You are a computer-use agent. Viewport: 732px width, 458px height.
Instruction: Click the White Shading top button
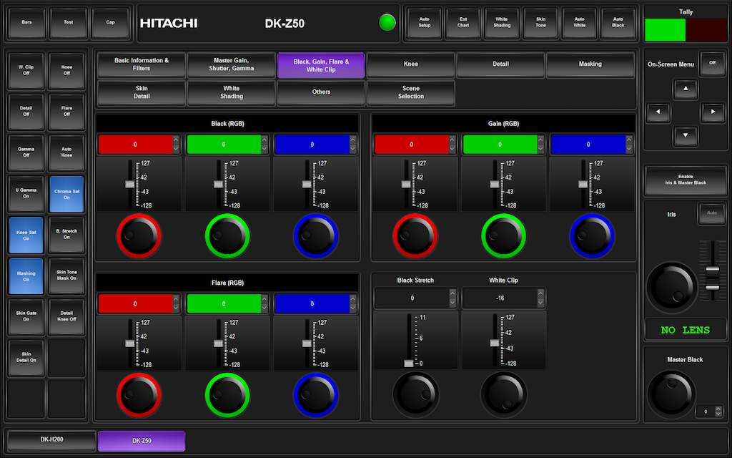click(x=502, y=22)
